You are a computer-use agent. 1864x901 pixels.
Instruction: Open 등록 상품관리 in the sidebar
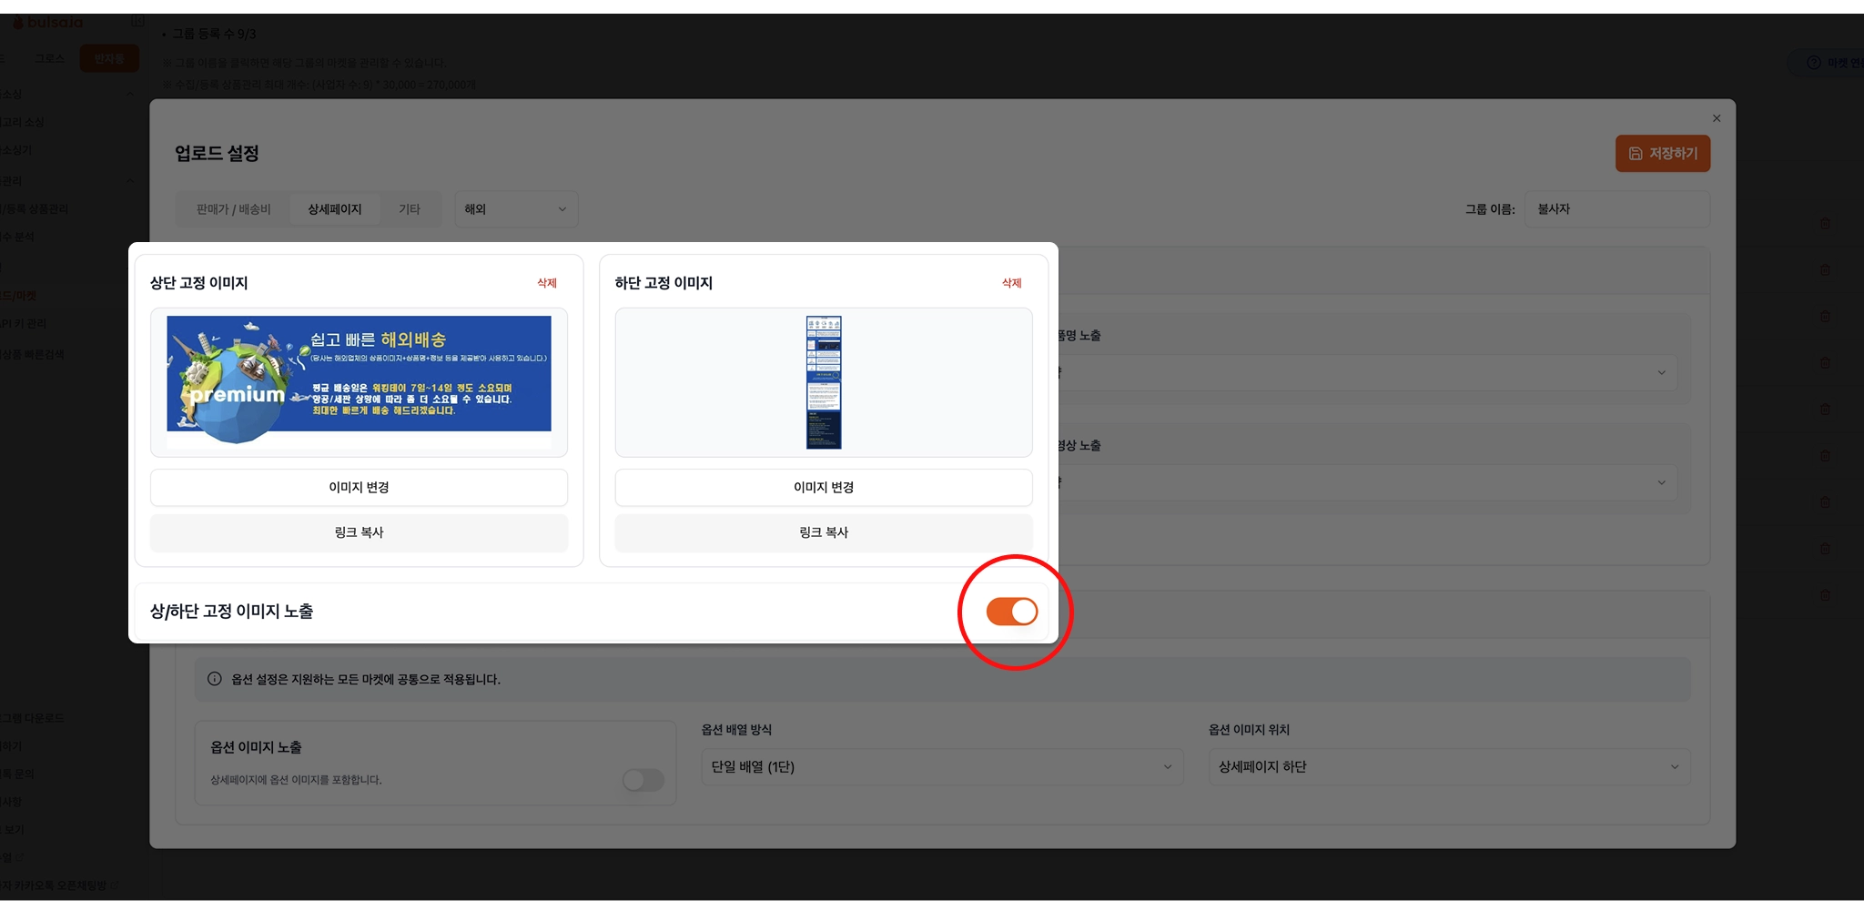click(35, 209)
